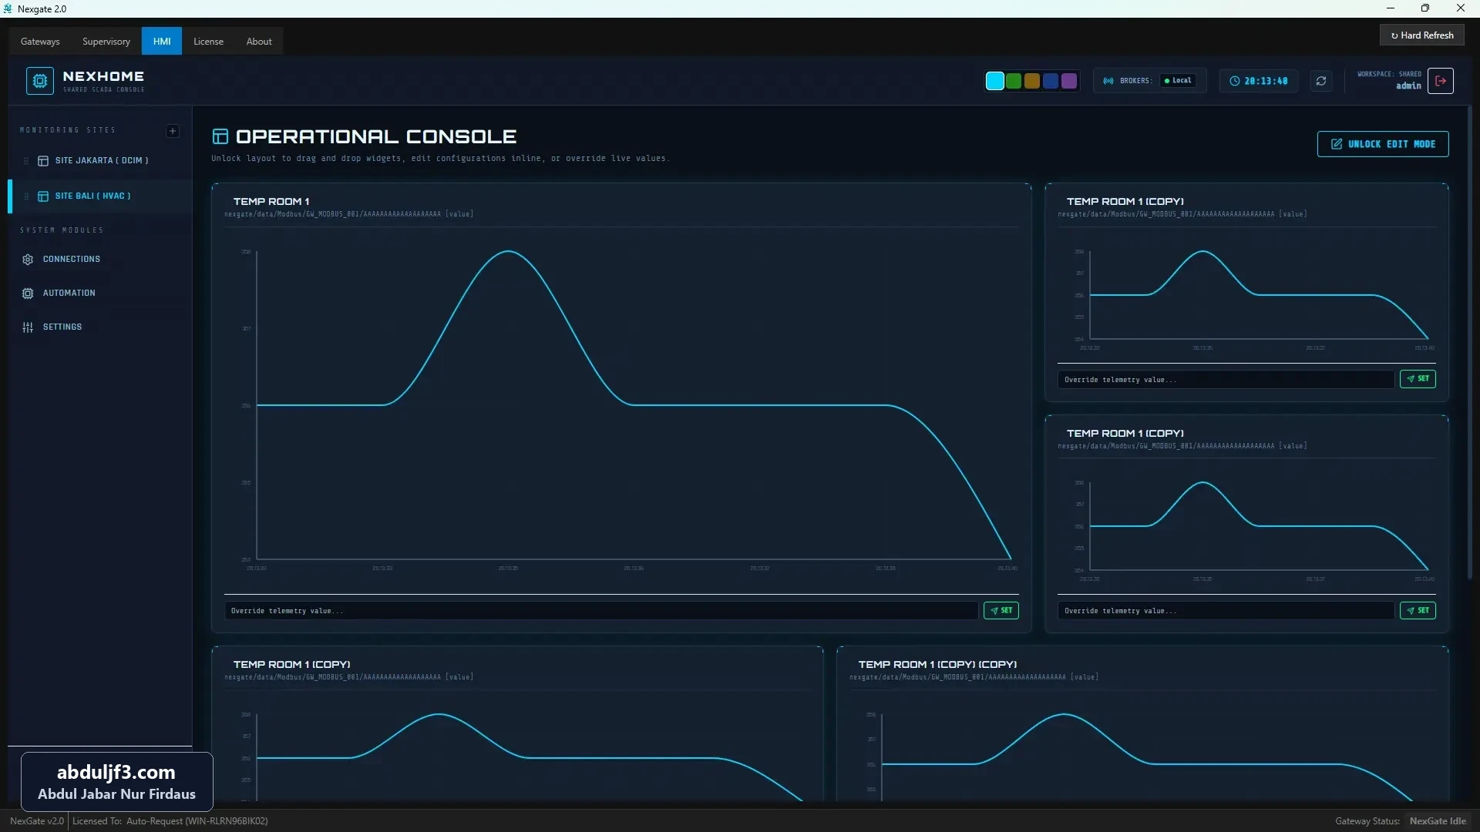
Task: Open the Settings module
Action: tap(100, 327)
